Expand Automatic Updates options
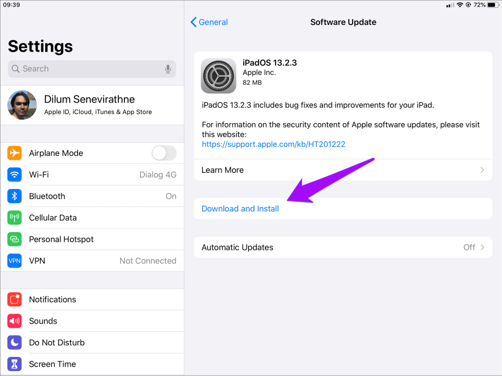The image size is (502, 376). click(x=482, y=247)
